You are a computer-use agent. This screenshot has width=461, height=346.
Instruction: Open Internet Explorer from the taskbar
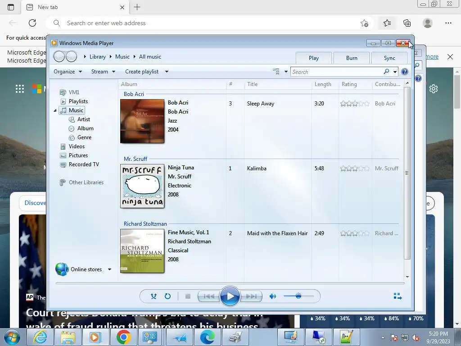(40, 337)
